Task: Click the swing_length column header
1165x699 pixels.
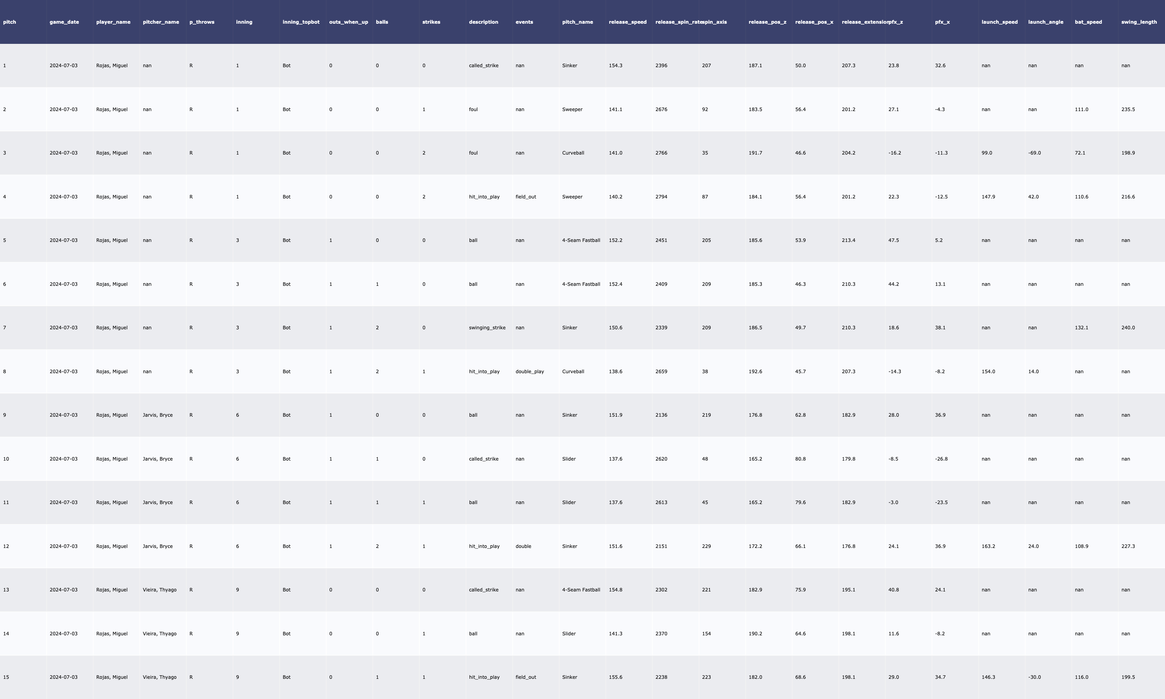Action: (1139, 22)
